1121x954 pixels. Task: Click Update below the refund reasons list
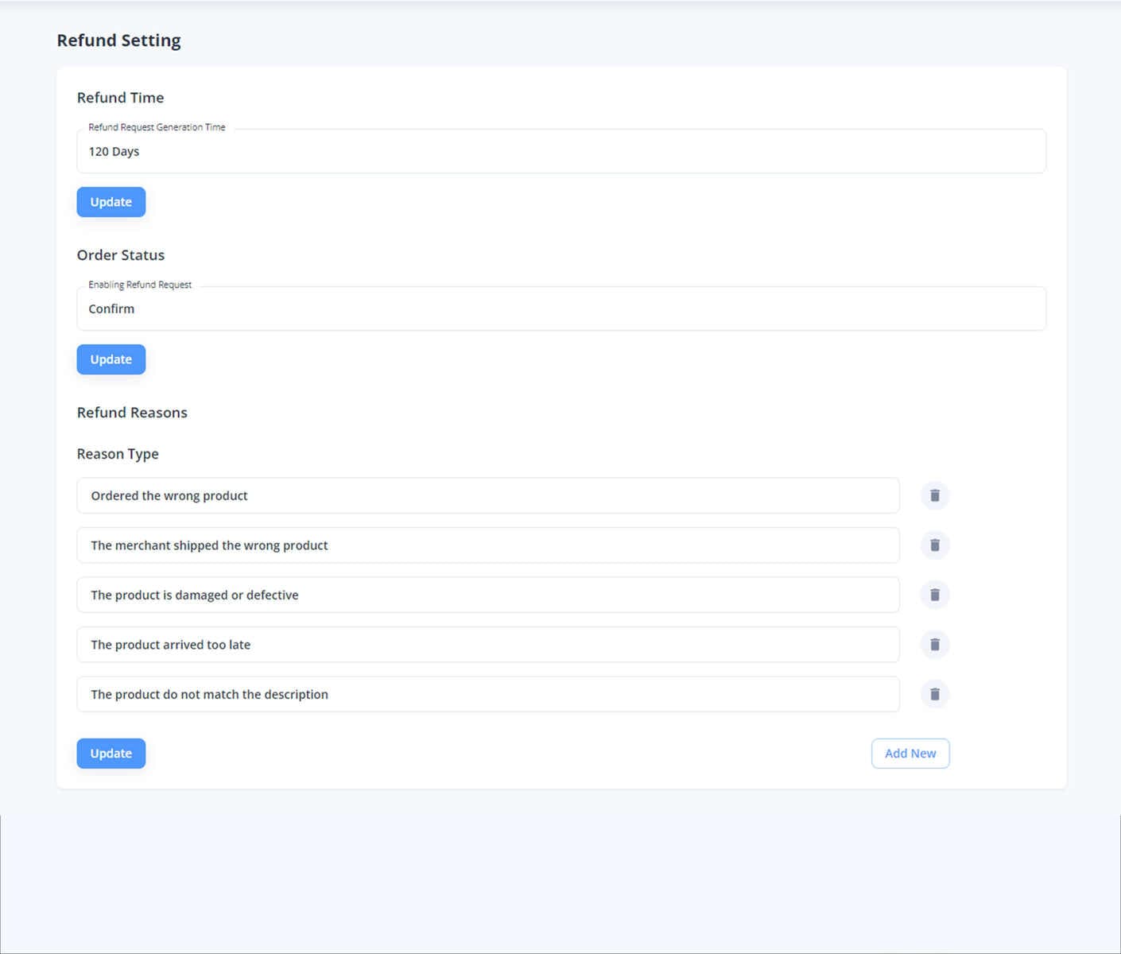111,753
